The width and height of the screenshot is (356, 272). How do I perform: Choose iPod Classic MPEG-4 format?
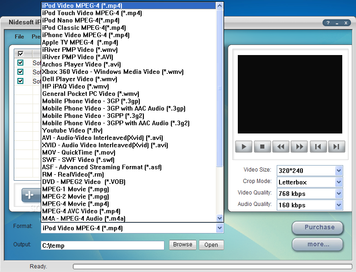tap(129, 28)
